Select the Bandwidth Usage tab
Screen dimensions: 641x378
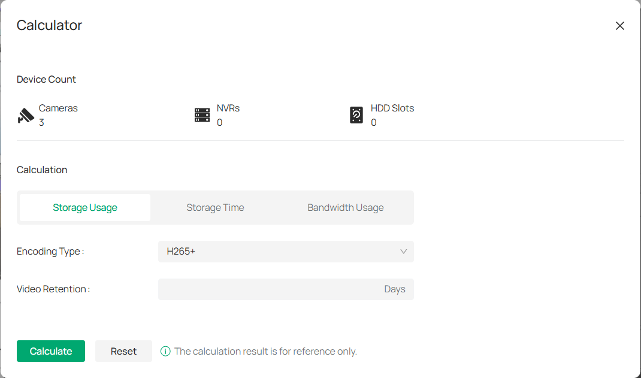345,208
